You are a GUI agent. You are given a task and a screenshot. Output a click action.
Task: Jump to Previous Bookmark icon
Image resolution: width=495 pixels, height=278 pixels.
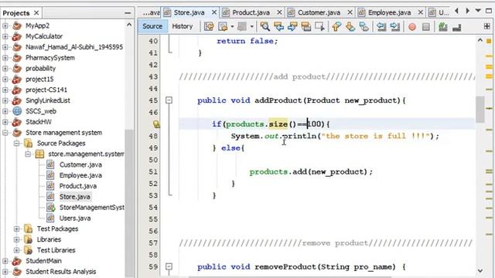coord(336,27)
